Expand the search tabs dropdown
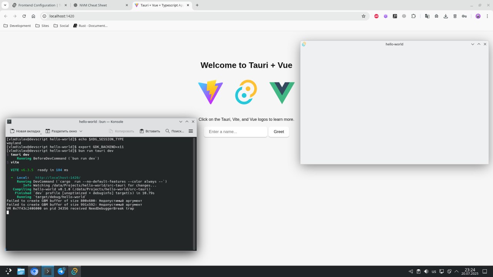The width and height of the screenshot is (493, 277). 5,5
